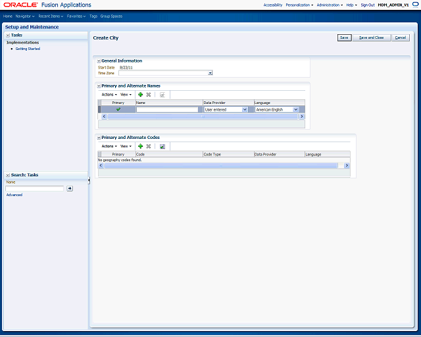This screenshot has width=421, height=337.
Task: Collapse the Tasks panel
Action: (x=8, y=35)
